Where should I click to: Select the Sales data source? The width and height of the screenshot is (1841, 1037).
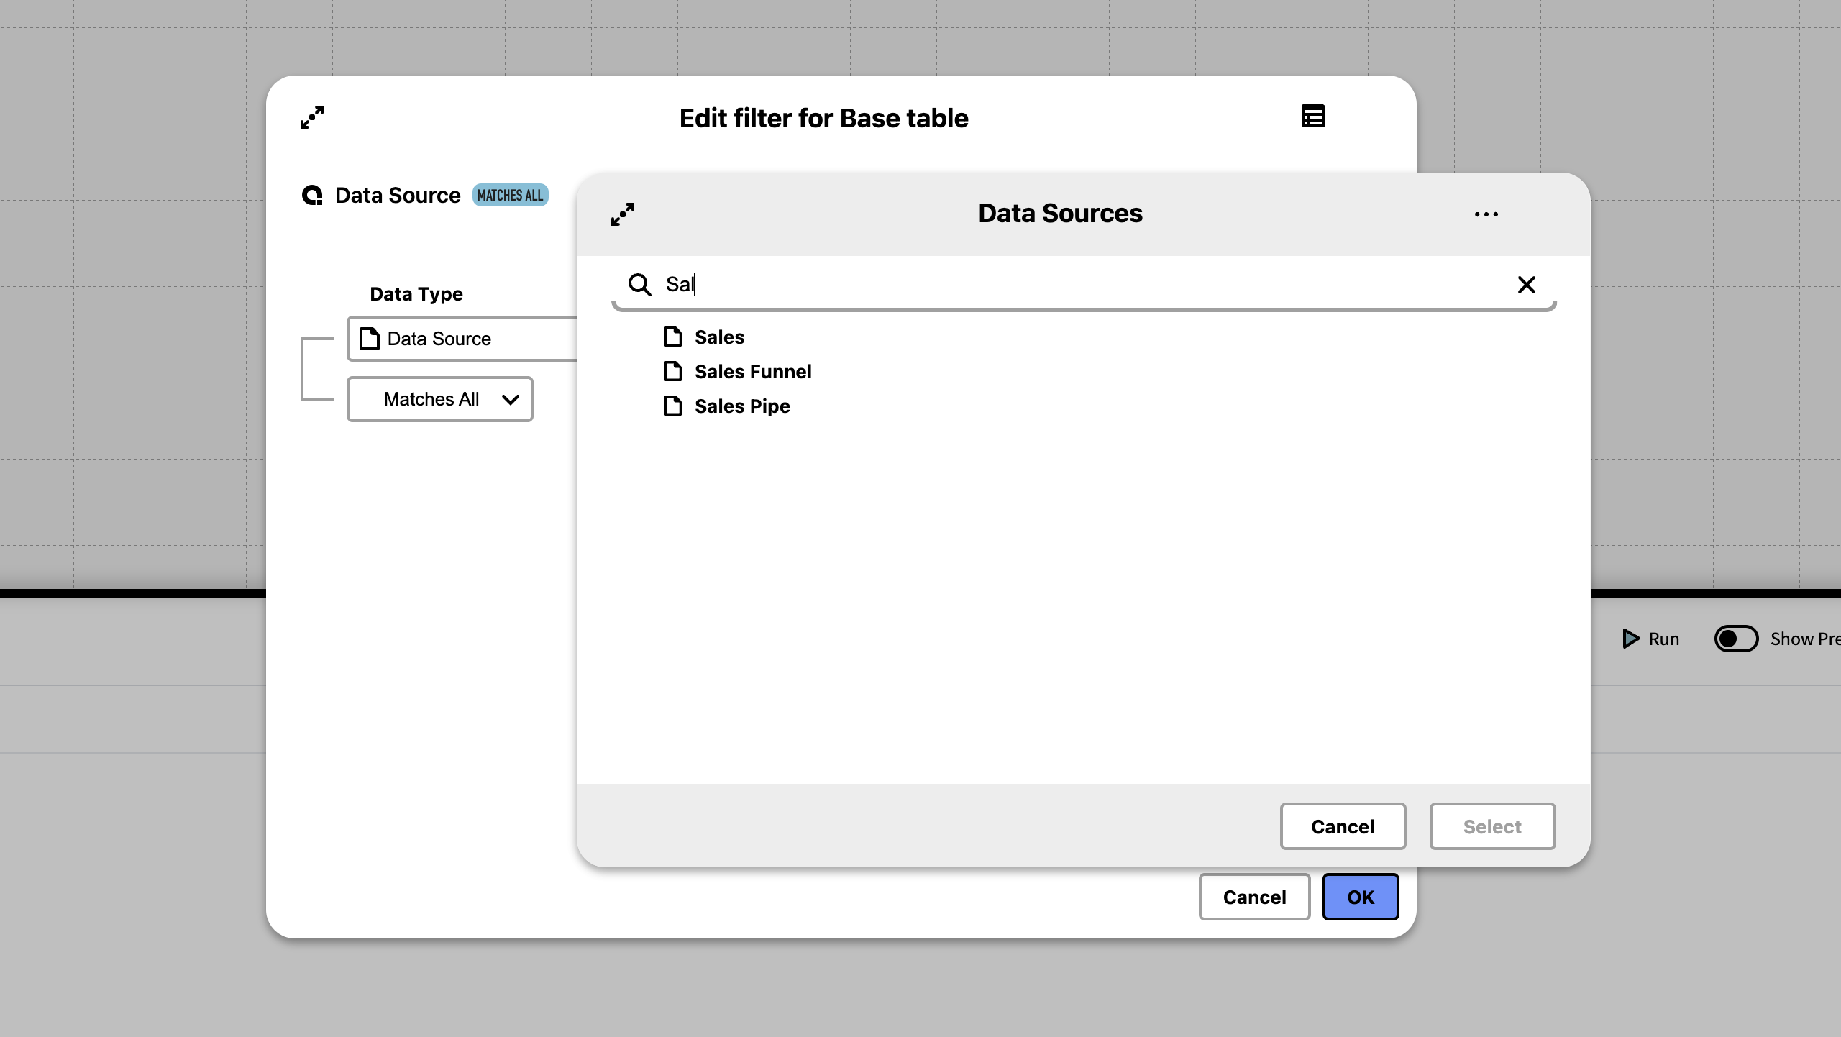(719, 337)
